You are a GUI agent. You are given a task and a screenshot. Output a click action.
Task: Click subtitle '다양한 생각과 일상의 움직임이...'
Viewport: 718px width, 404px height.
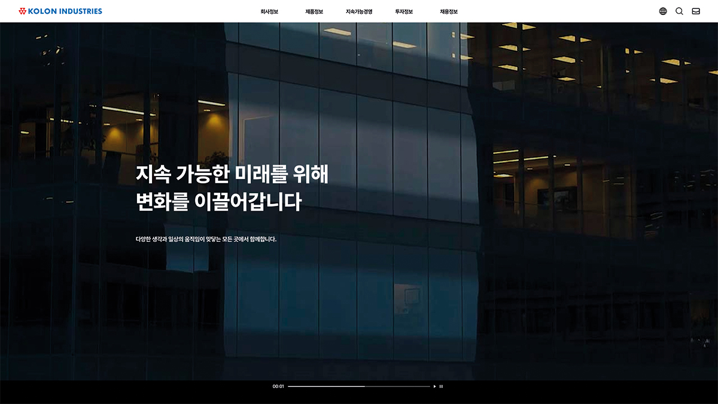coord(206,239)
